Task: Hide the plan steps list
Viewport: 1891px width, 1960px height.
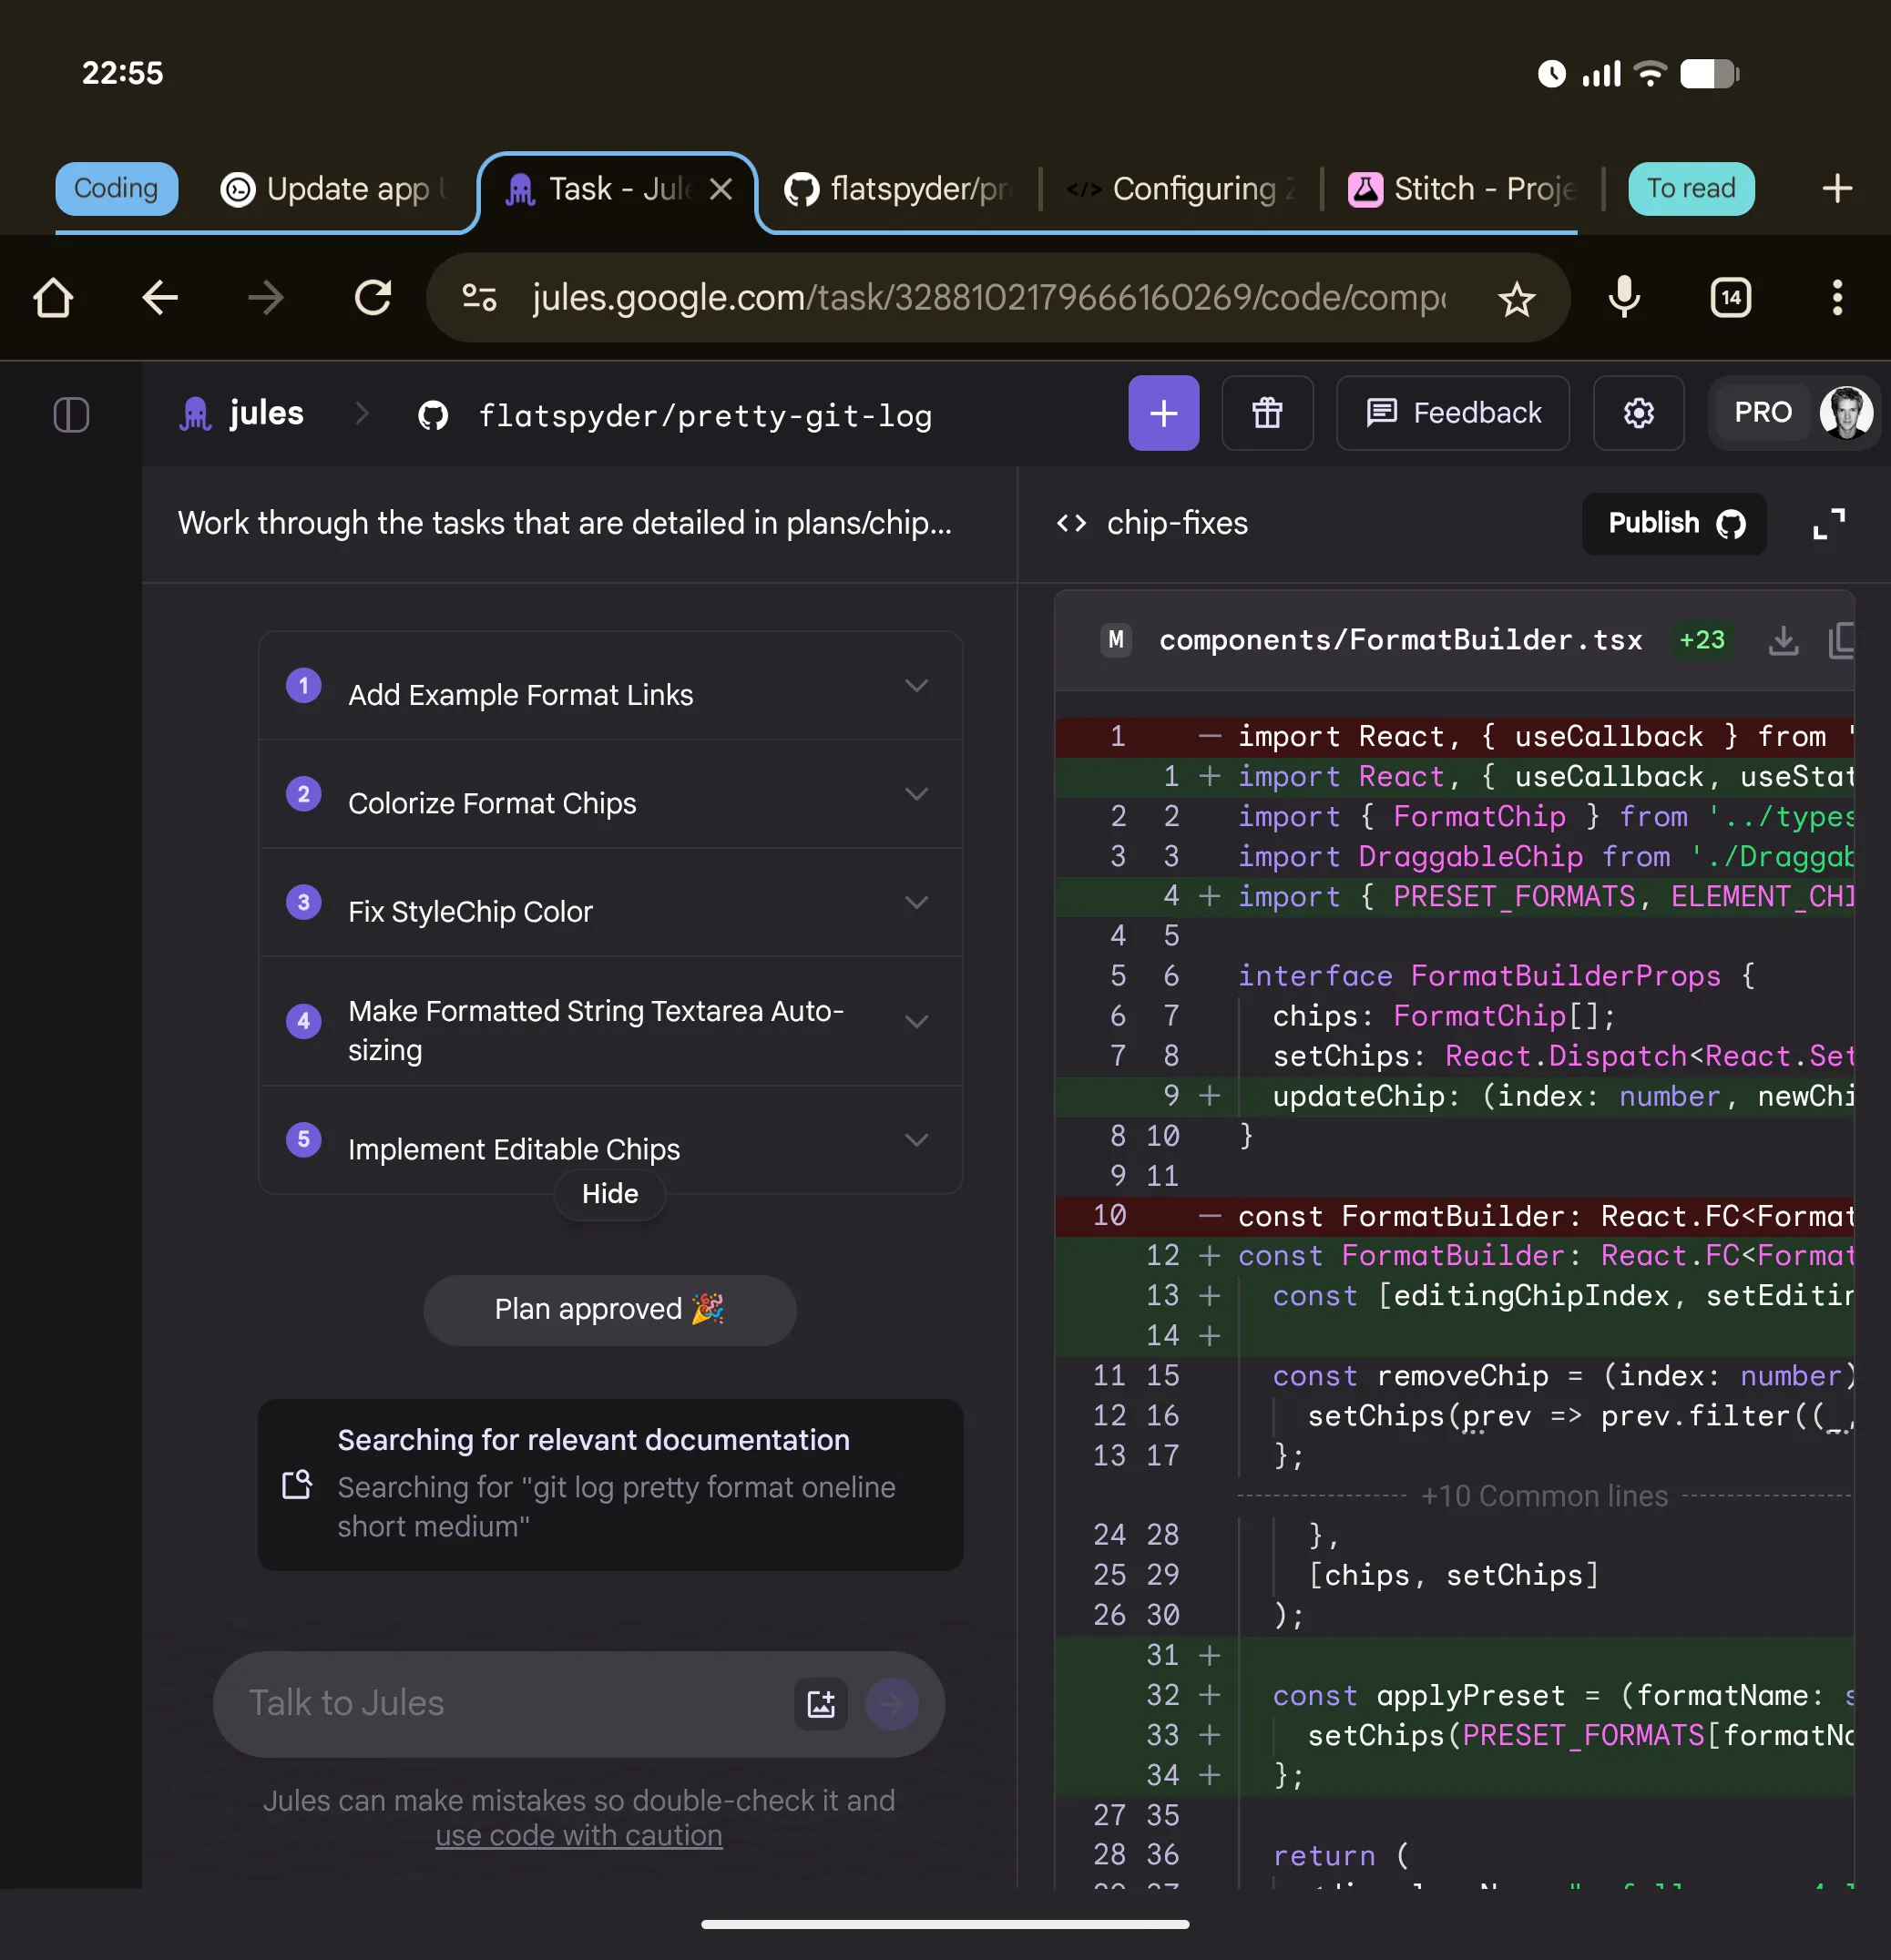Action: [609, 1194]
